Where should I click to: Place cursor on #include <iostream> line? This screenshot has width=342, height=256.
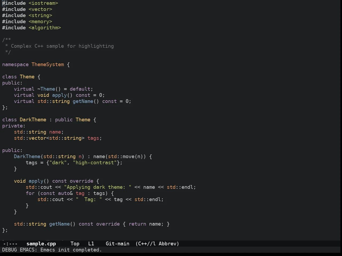pos(30,3)
